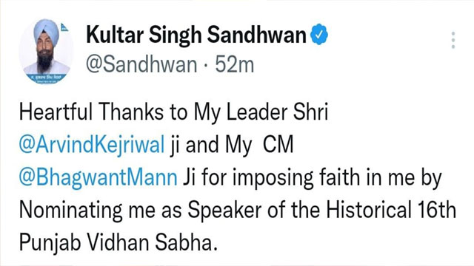The height and width of the screenshot is (266, 474).
Task: Open Kultar Singh Sandhwan's profile picture
Action: click(46, 51)
